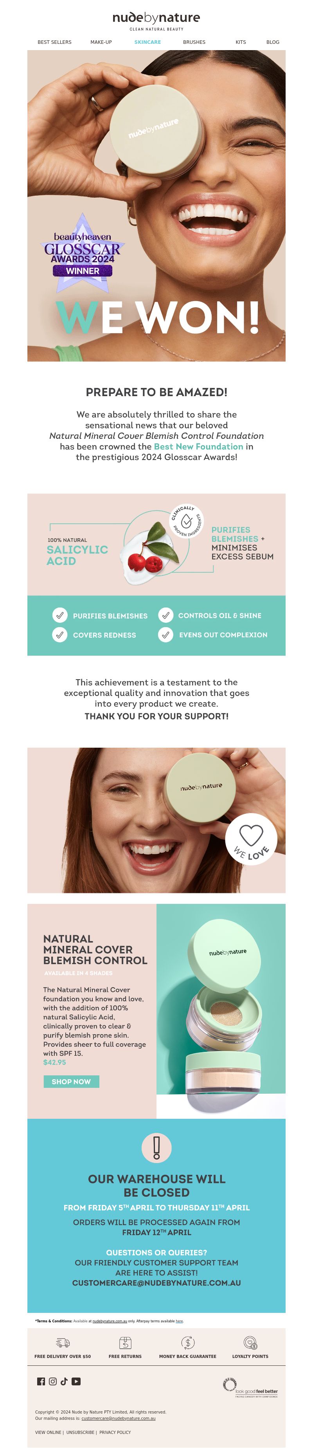Open the Instagram icon in footer

click(x=53, y=1381)
